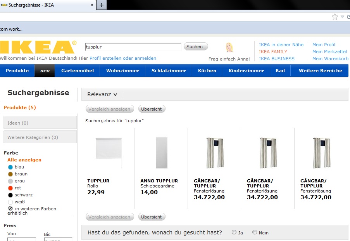Screen dimensions: 350x241
Task: Click the search field containing tupplur
Action: (133, 47)
